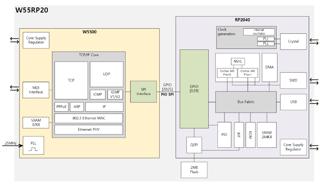The image size is (325, 186).
Task: Click bidirectional arrows beside W5500 Core Supply Regulator
Action: point(15,40)
